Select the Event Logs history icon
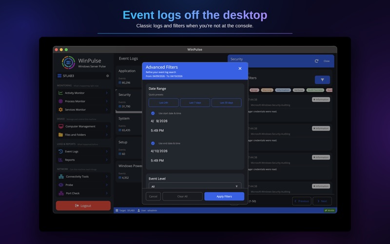This screenshot has width=390, height=244. (60, 151)
